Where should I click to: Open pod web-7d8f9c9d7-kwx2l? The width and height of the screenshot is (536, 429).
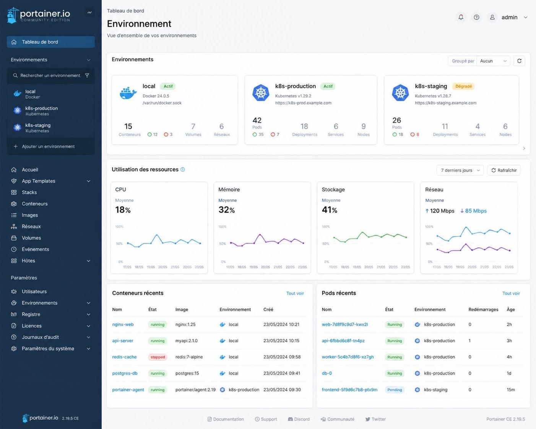(x=345, y=325)
